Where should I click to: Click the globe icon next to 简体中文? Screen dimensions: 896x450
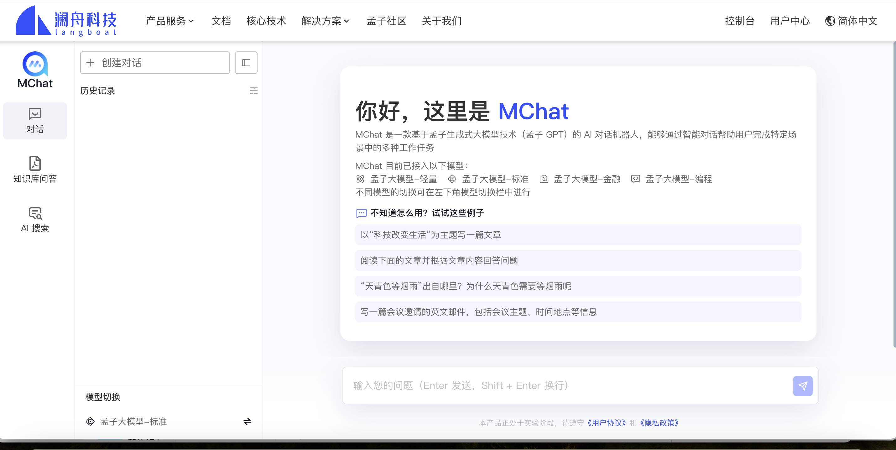tap(831, 21)
